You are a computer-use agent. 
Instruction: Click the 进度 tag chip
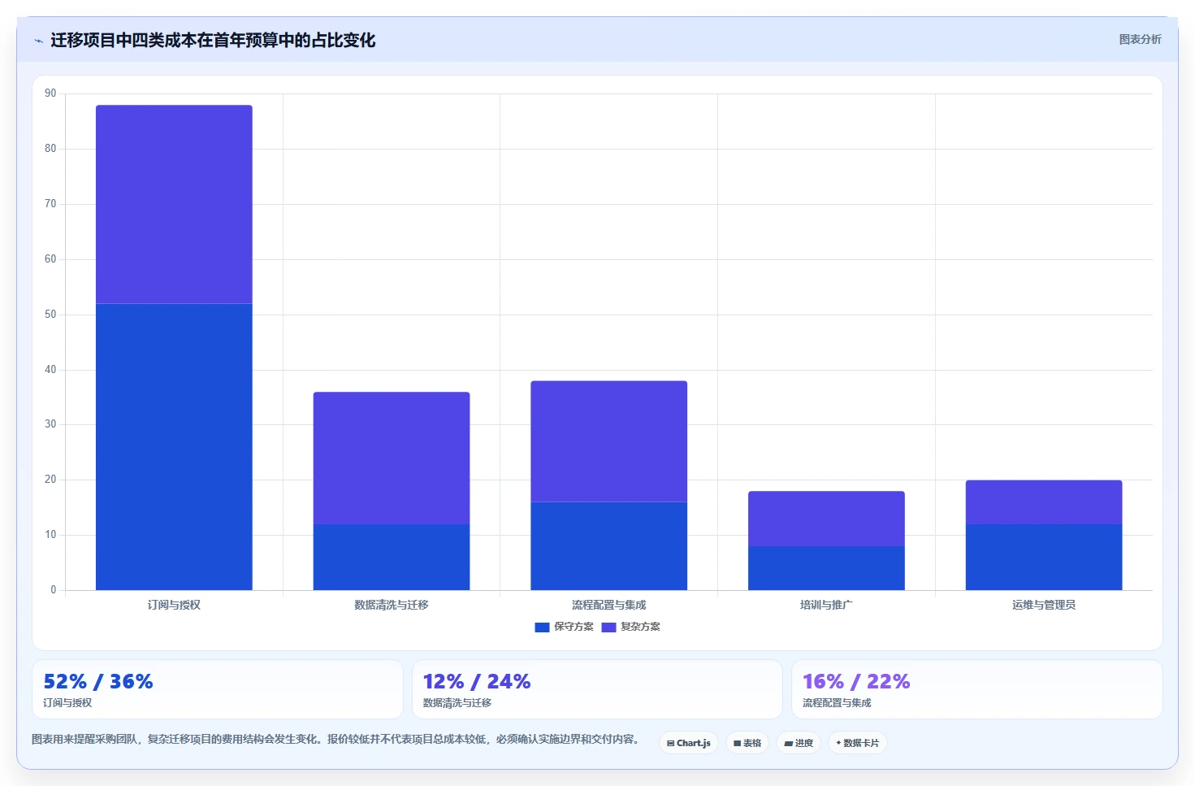(799, 743)
